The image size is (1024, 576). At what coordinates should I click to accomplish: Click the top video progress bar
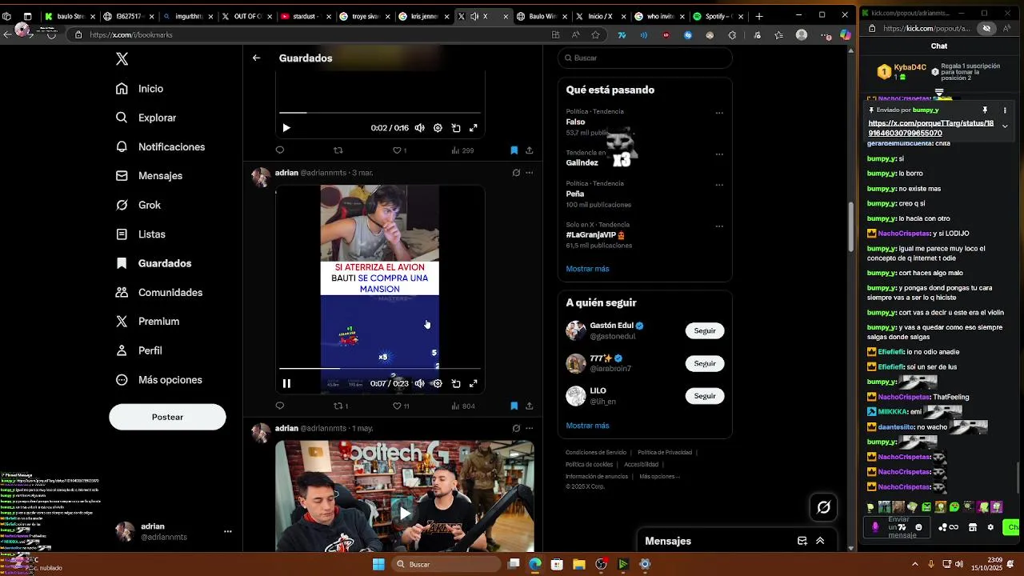click(380, 113)
